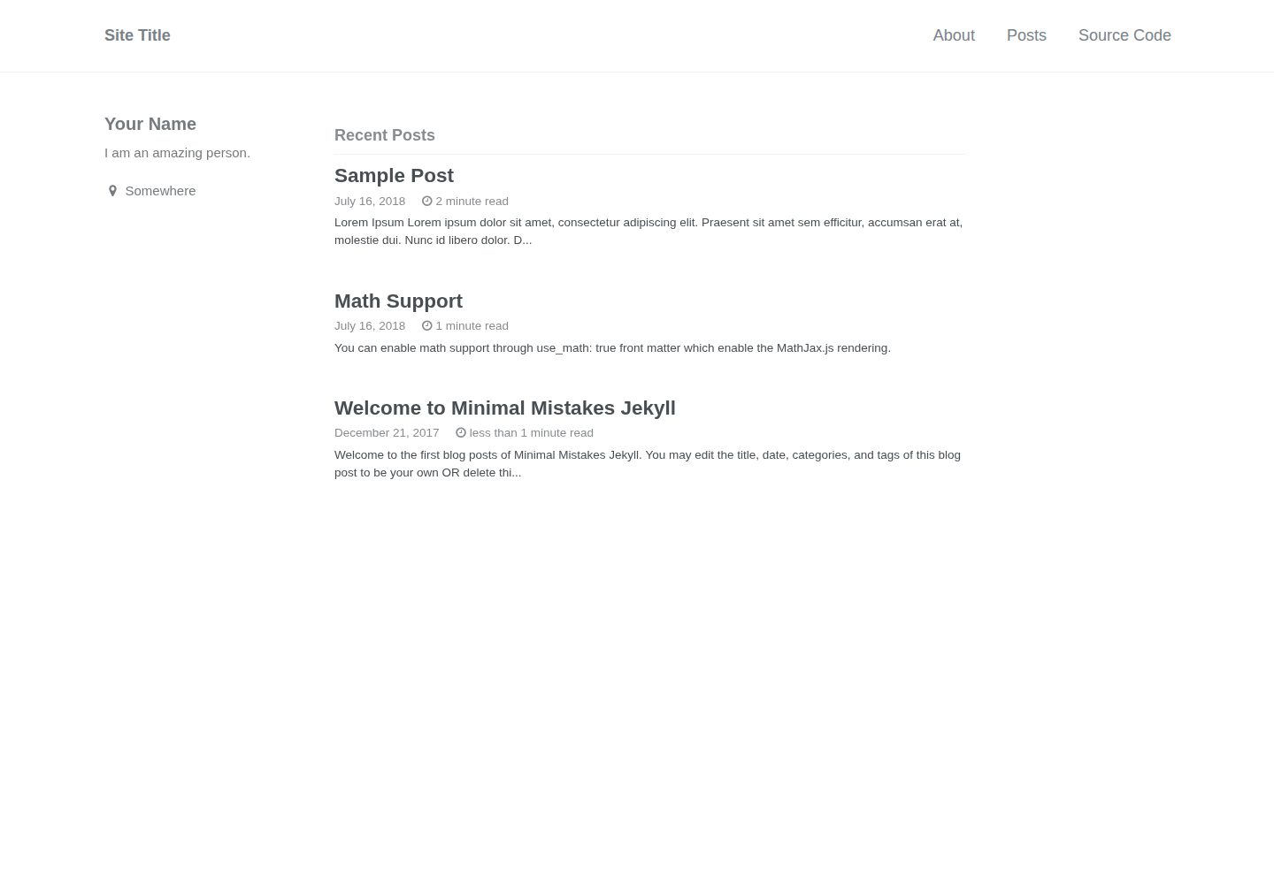
Task: Click the Site Title home link
Action: click(x=137, y=35)
